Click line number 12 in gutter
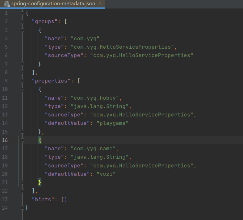 tap(5, 106)
